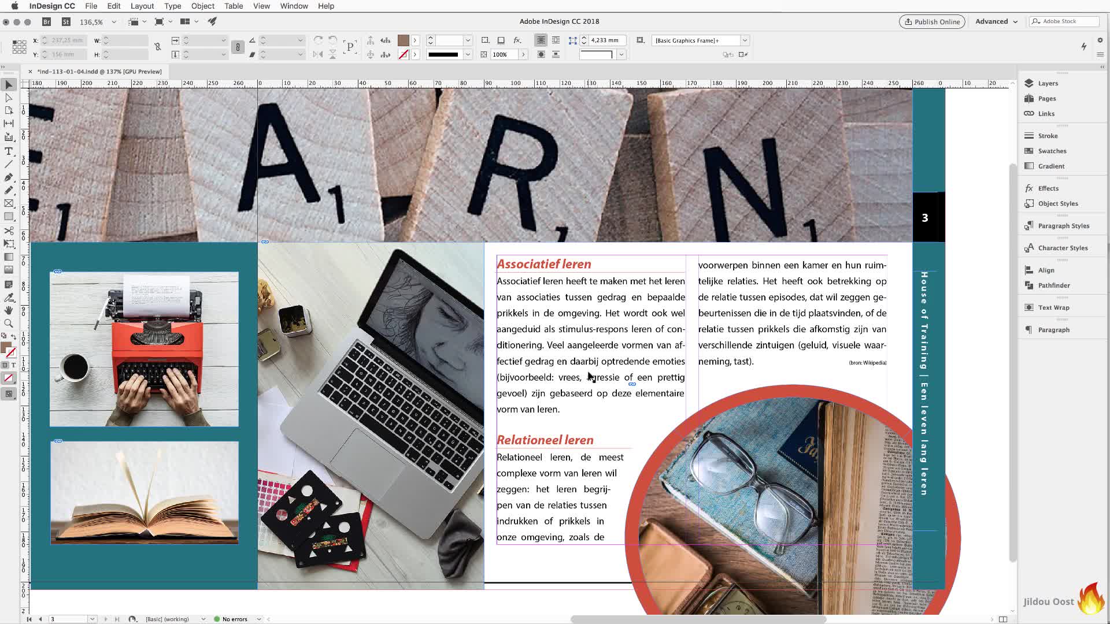Open the Layers panel
The width and height of the screenshot is (1110, 624).
[x=1048, y=83]
